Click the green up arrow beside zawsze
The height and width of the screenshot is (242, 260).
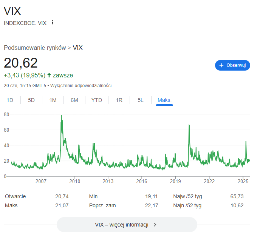(x=49, y=75)
